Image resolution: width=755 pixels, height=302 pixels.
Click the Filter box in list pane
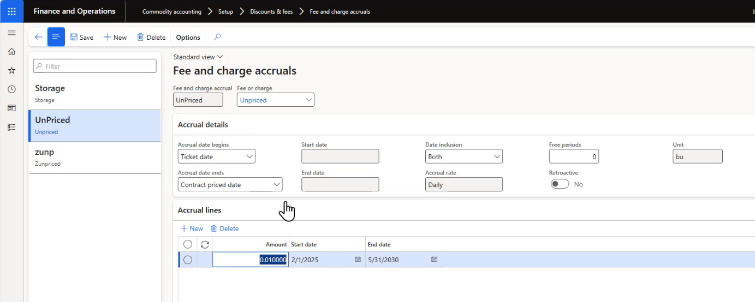pos(95,66)
